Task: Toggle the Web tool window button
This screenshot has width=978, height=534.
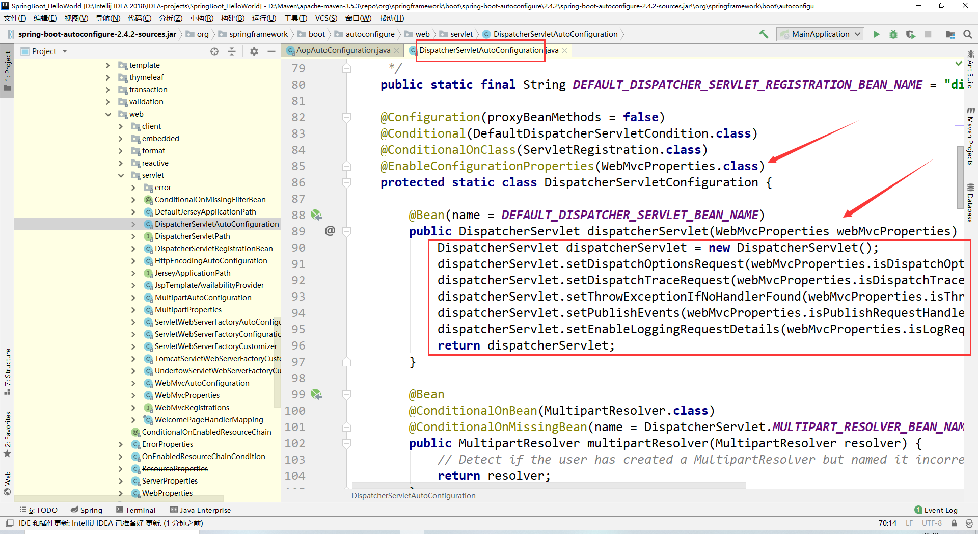Action: [7, 483]
